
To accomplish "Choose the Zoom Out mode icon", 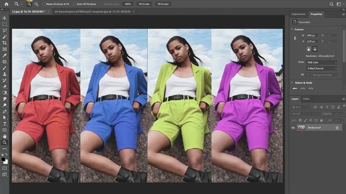I will [36, 4].
